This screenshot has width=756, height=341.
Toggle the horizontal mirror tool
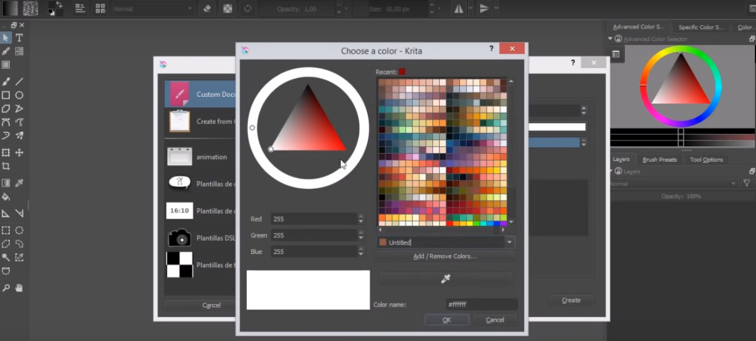click(459, 9)
